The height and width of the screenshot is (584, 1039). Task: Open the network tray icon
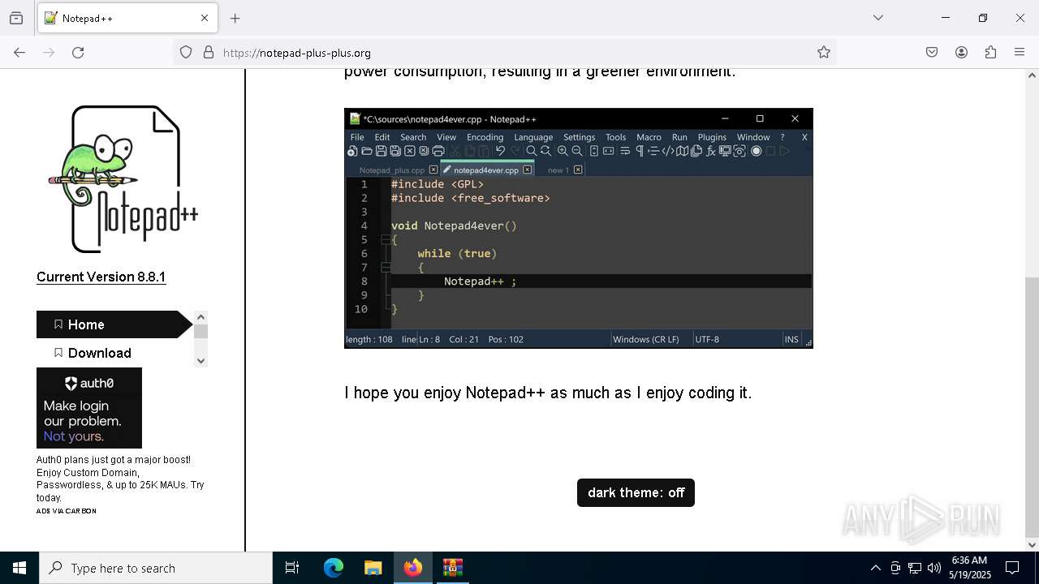tap(915, 568)
